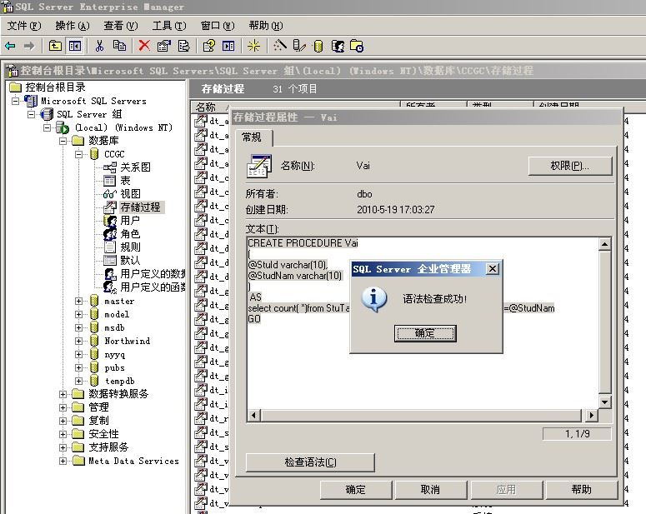The width and height of the screenshot is (646, 514).
Task: Click into the CREATE PROCEDURE Vai text line
Action: (303, 243)
